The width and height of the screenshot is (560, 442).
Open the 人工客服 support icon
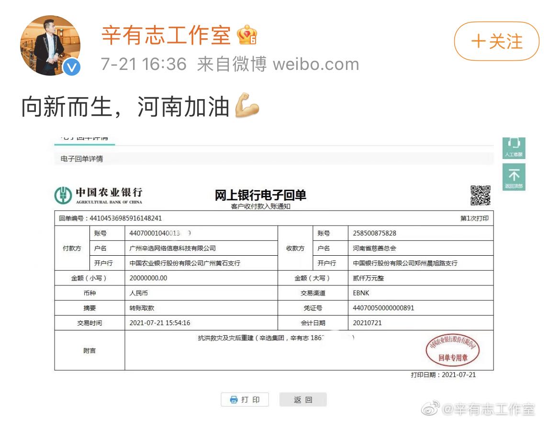point(514,148)
